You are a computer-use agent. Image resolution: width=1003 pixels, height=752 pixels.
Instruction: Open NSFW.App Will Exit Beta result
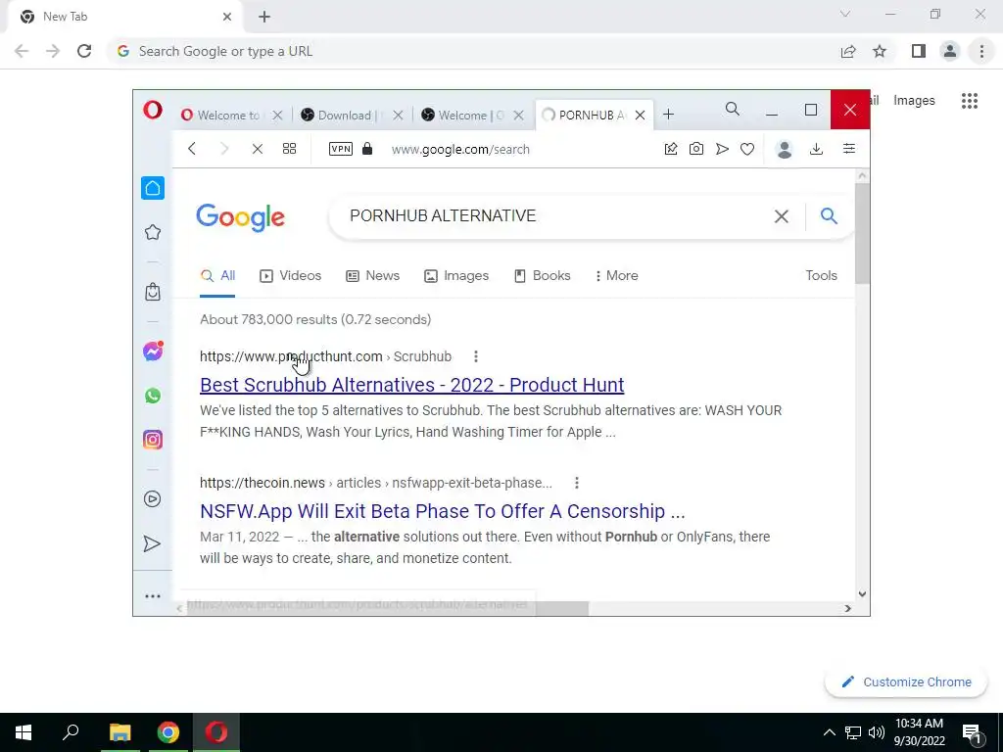(442, 511)
